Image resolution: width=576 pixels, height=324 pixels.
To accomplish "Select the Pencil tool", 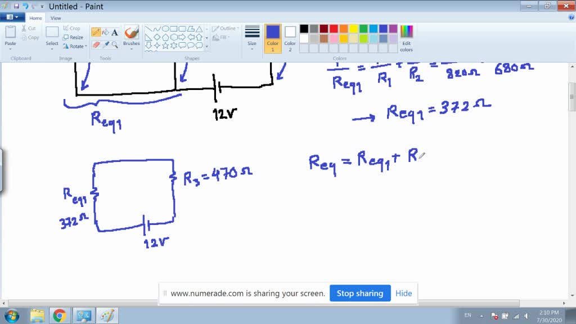I will click(96, 31).
